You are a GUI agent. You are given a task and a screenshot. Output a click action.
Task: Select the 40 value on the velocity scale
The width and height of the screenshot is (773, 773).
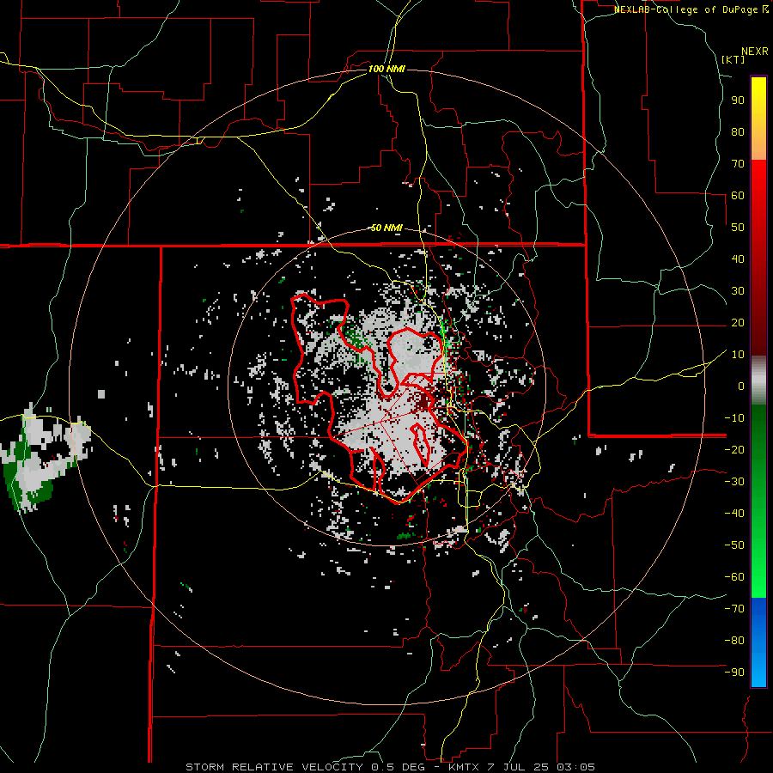point(738,259)
